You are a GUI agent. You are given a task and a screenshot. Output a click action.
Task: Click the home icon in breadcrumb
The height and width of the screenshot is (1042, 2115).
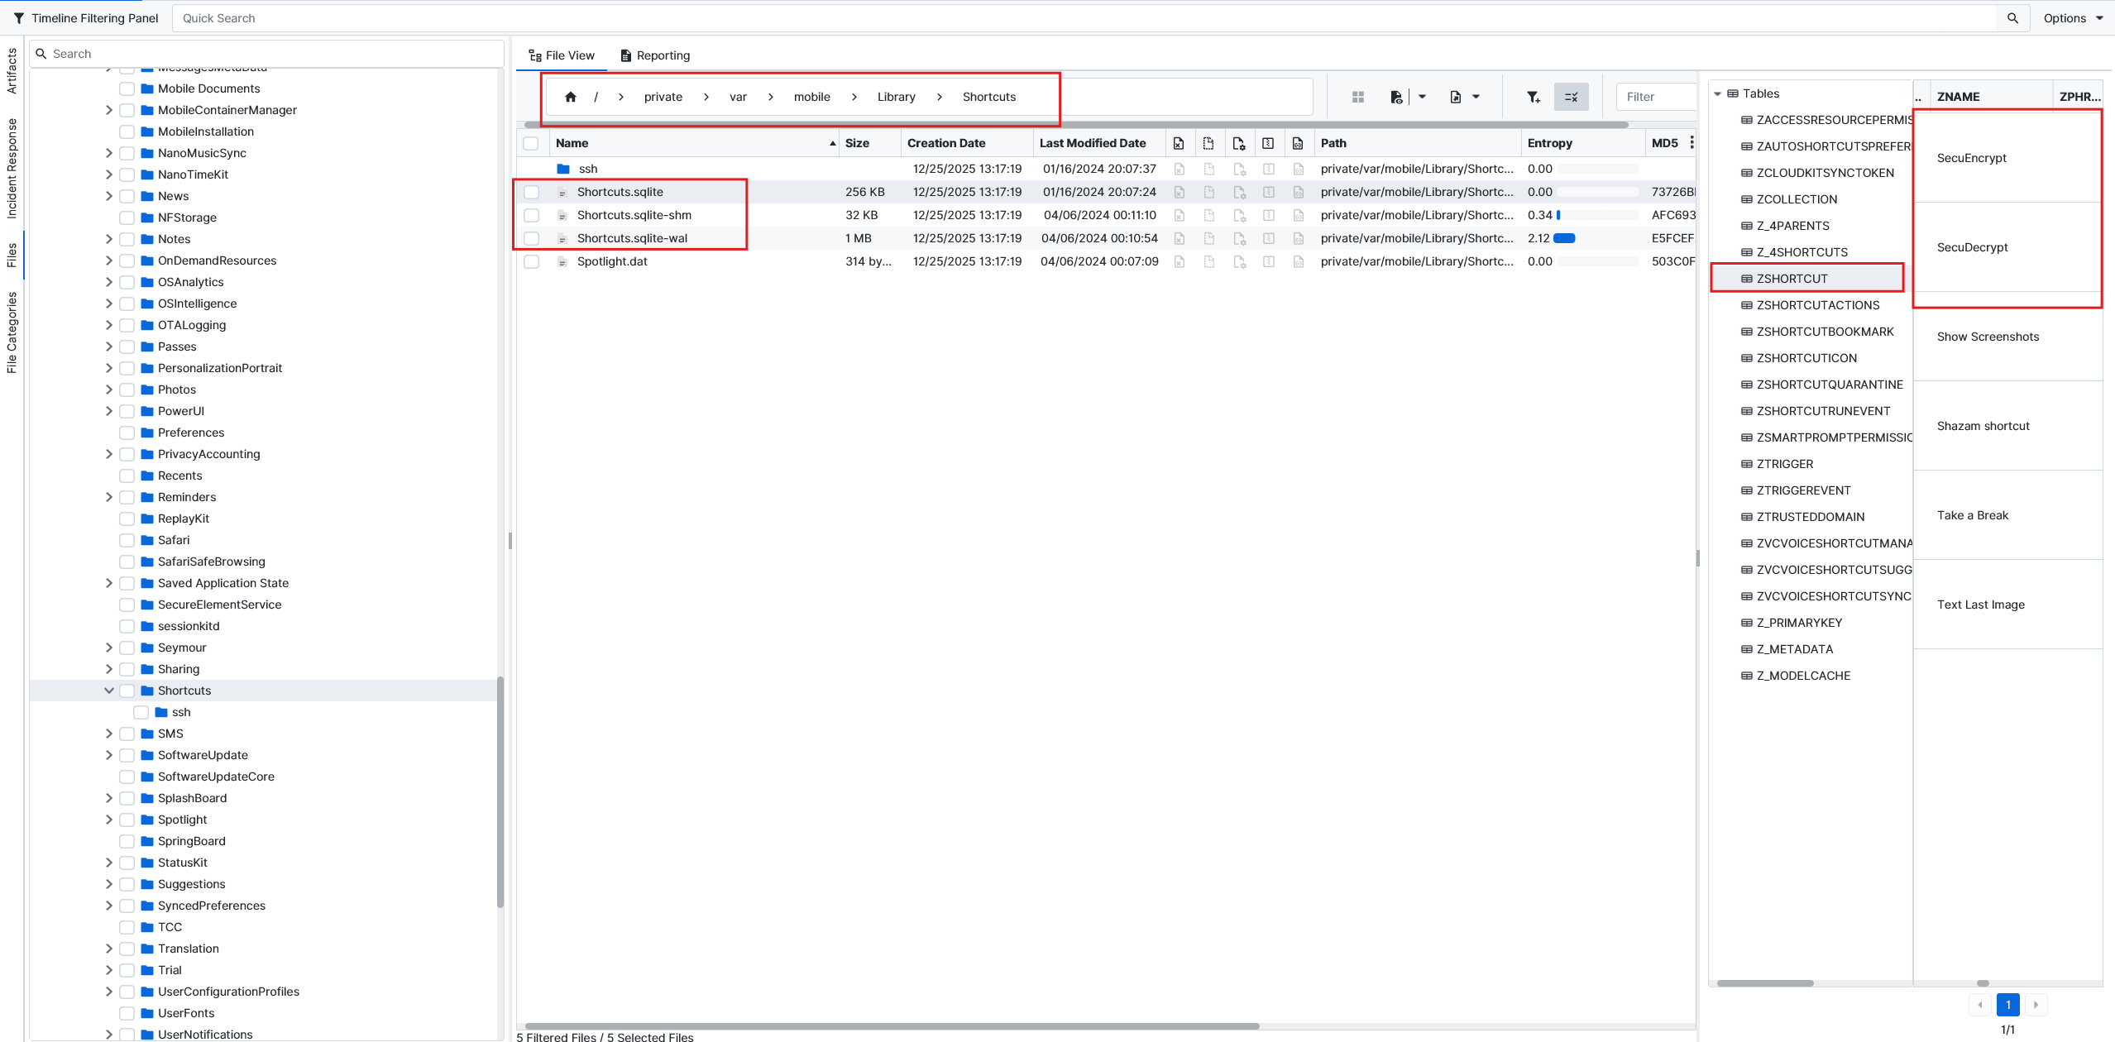click(570, 97)
